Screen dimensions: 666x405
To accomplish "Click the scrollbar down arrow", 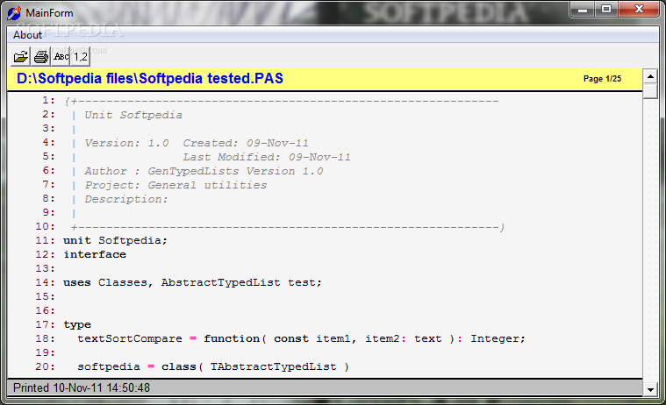I will [650, 389].
